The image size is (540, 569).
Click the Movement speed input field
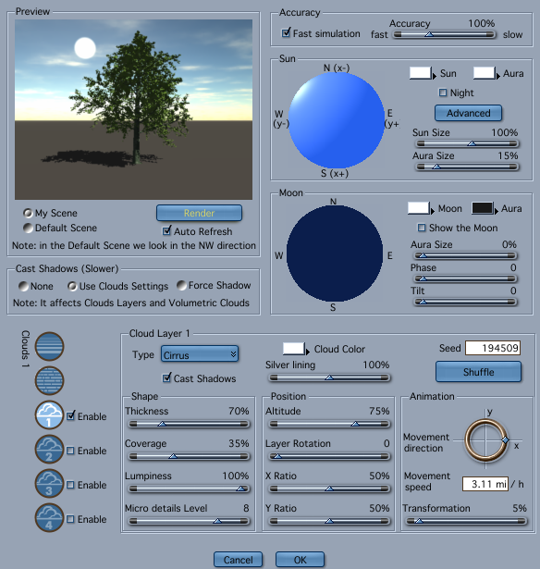coord(485,484)
